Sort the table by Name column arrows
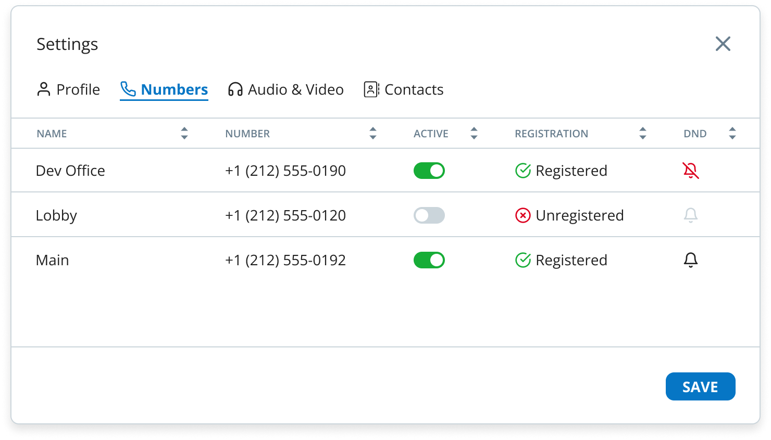The image size is (771, 440). tap(184, 133)
